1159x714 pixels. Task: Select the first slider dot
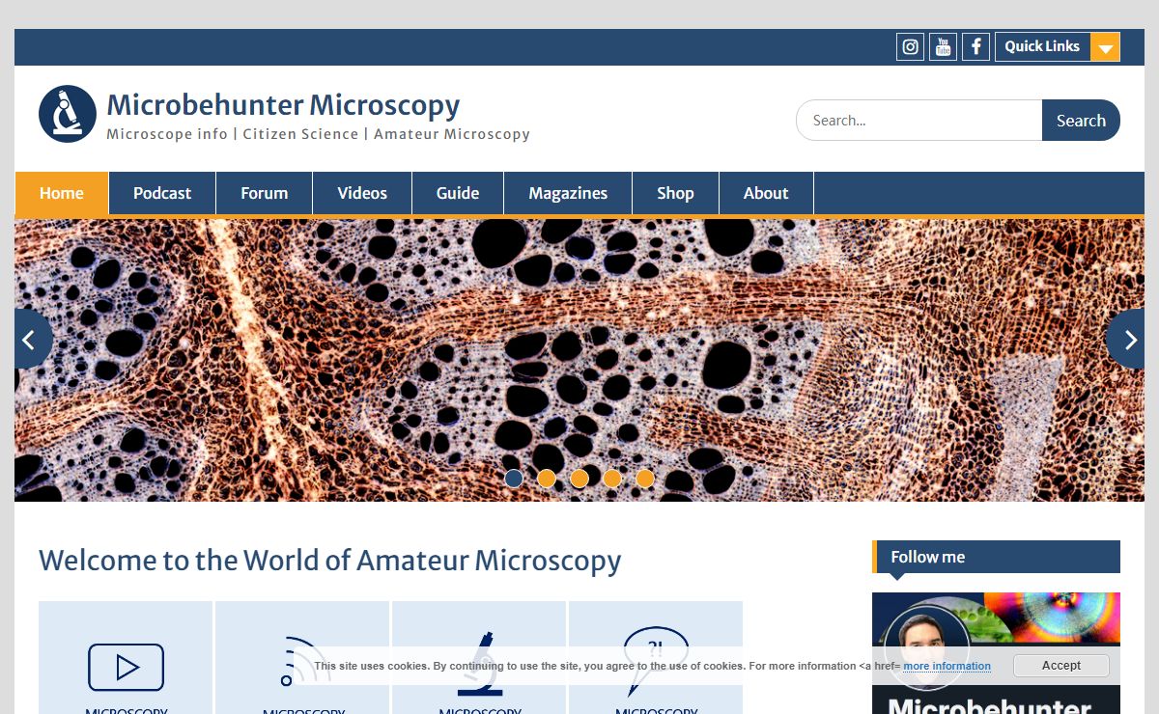click(x=514, y=479)
